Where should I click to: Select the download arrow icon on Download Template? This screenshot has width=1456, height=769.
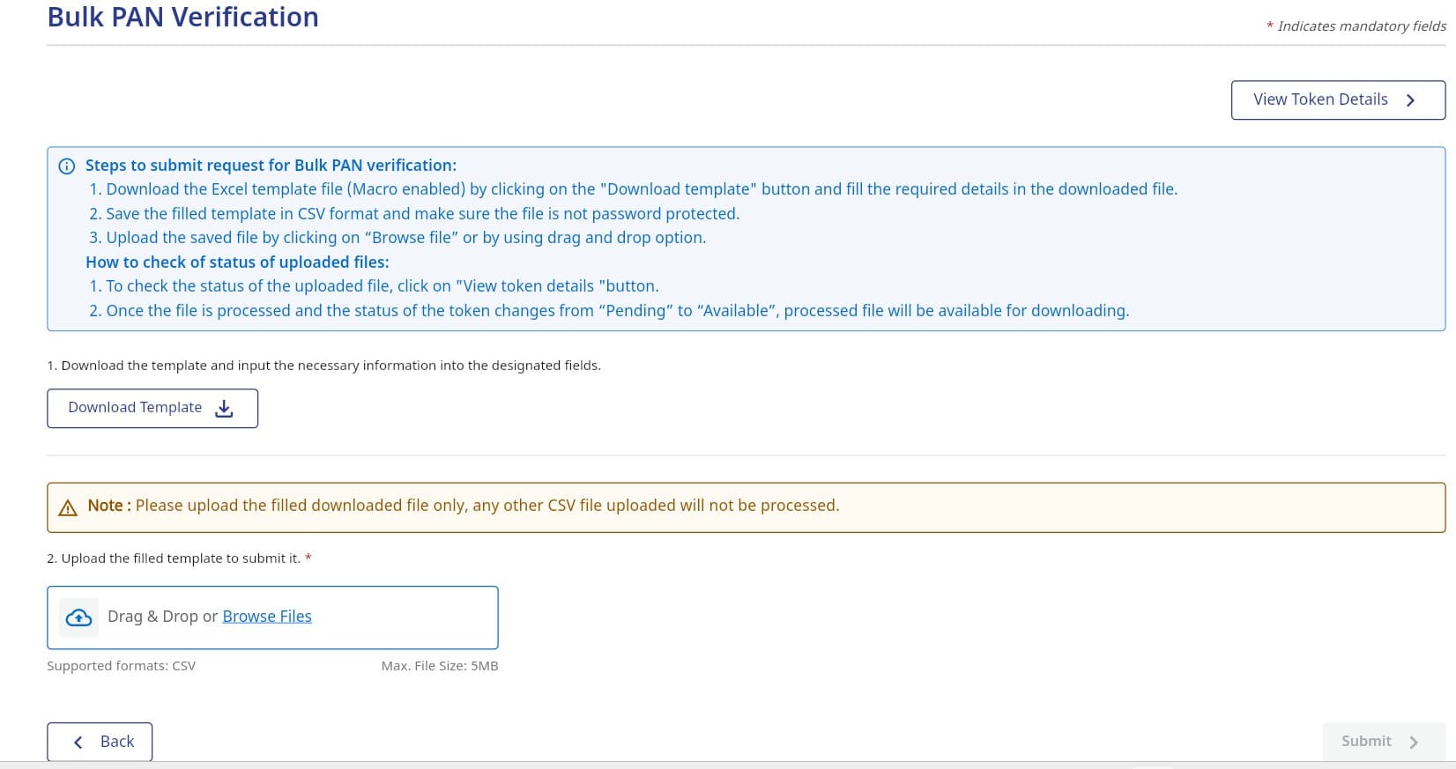(x=224, y=408)
